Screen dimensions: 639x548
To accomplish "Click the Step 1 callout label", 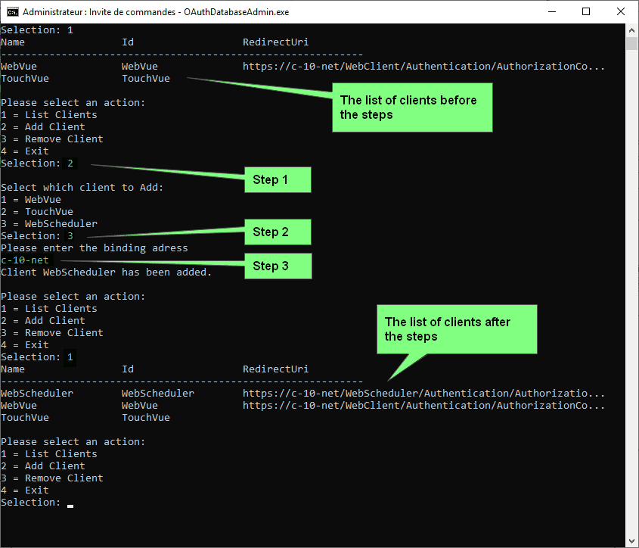I will click(277, 180).
